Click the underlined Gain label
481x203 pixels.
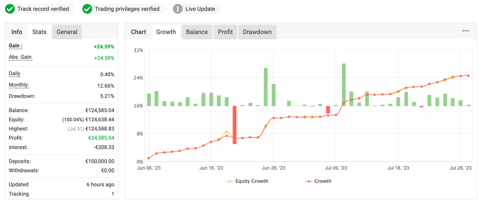[15, 45]
